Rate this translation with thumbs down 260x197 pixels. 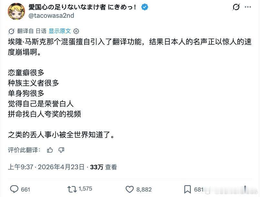[x=61, y=150]
